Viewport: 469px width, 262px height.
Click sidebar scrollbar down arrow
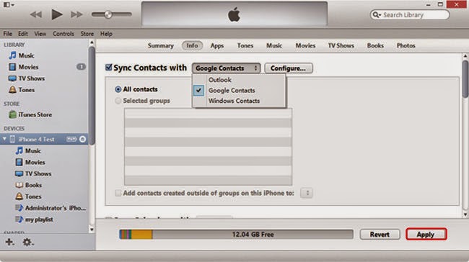pos(92,230)
